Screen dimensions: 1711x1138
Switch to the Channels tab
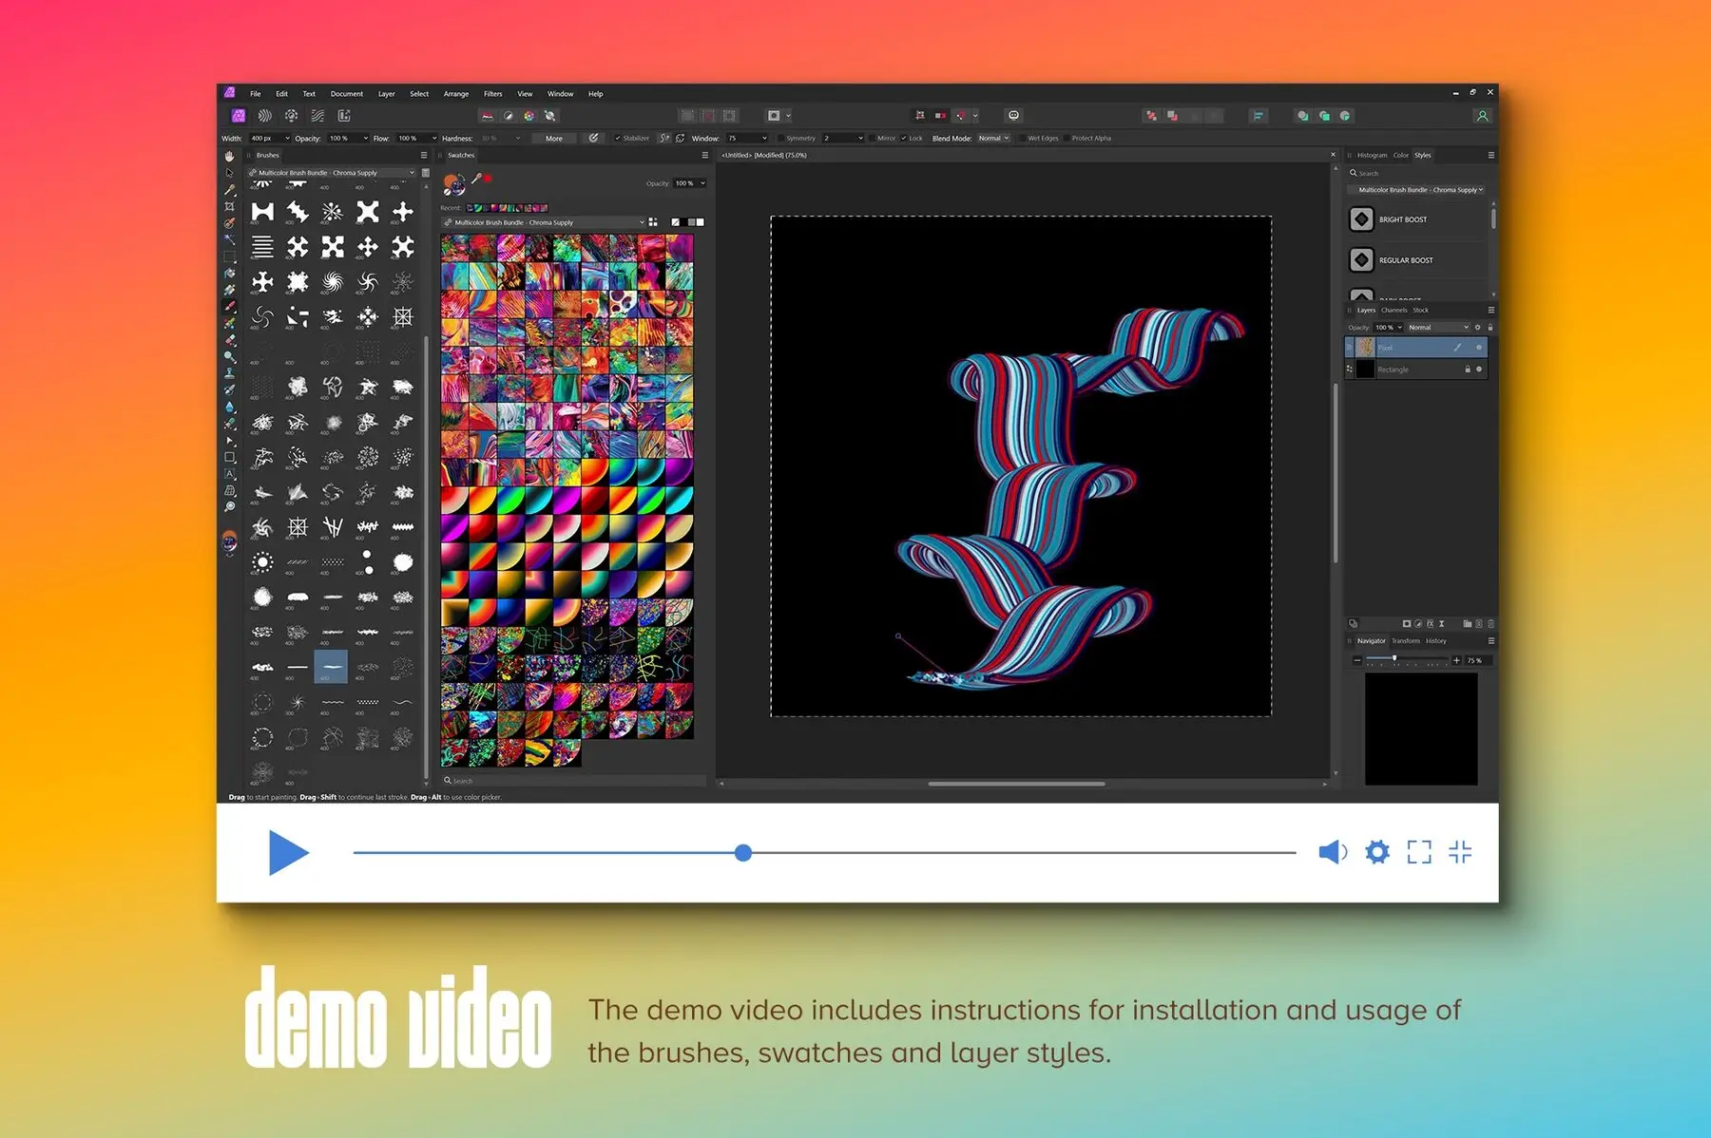click(1394, 310)
